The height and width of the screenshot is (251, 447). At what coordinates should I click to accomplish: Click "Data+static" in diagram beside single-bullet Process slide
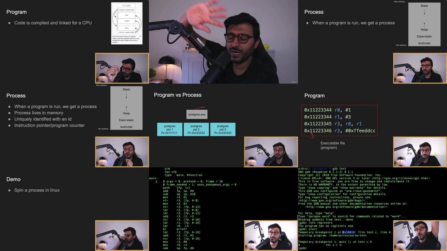coord(424,37)
